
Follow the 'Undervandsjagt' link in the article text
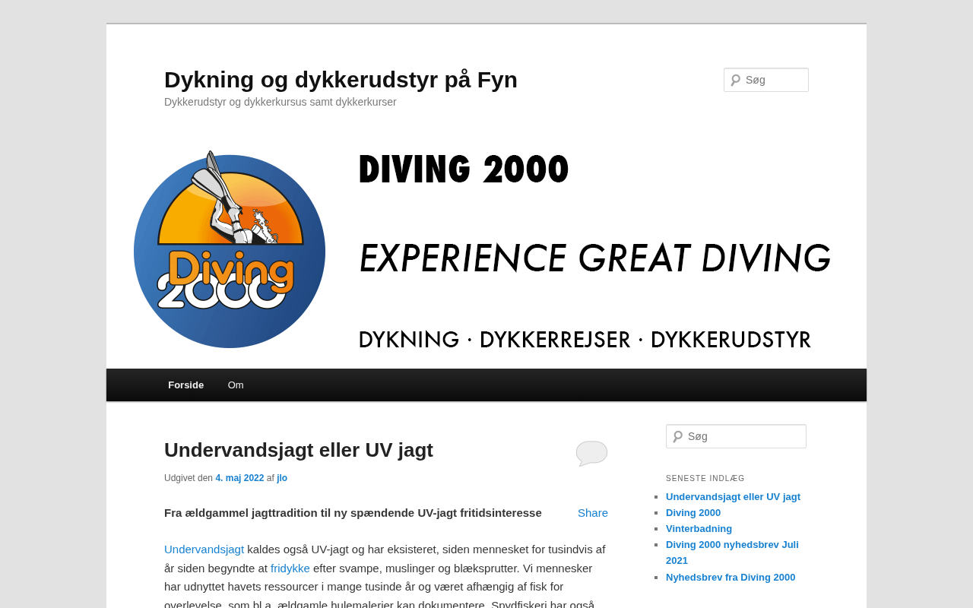pos(204,549)
